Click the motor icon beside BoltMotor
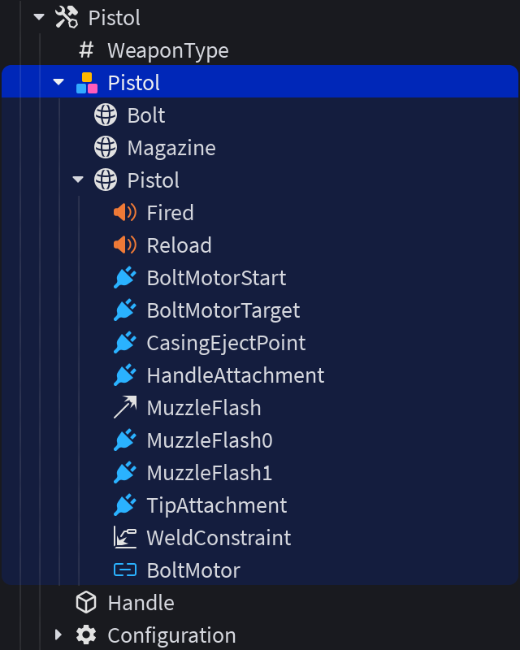This screenshot has height=650, width=520. (125, 570)
